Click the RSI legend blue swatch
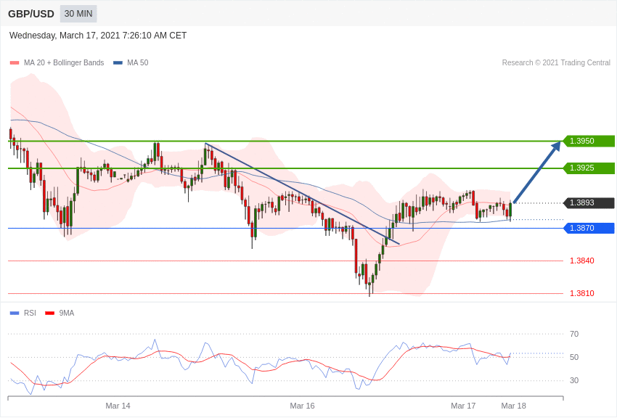 pyautogui.click(x=15, y=313)
